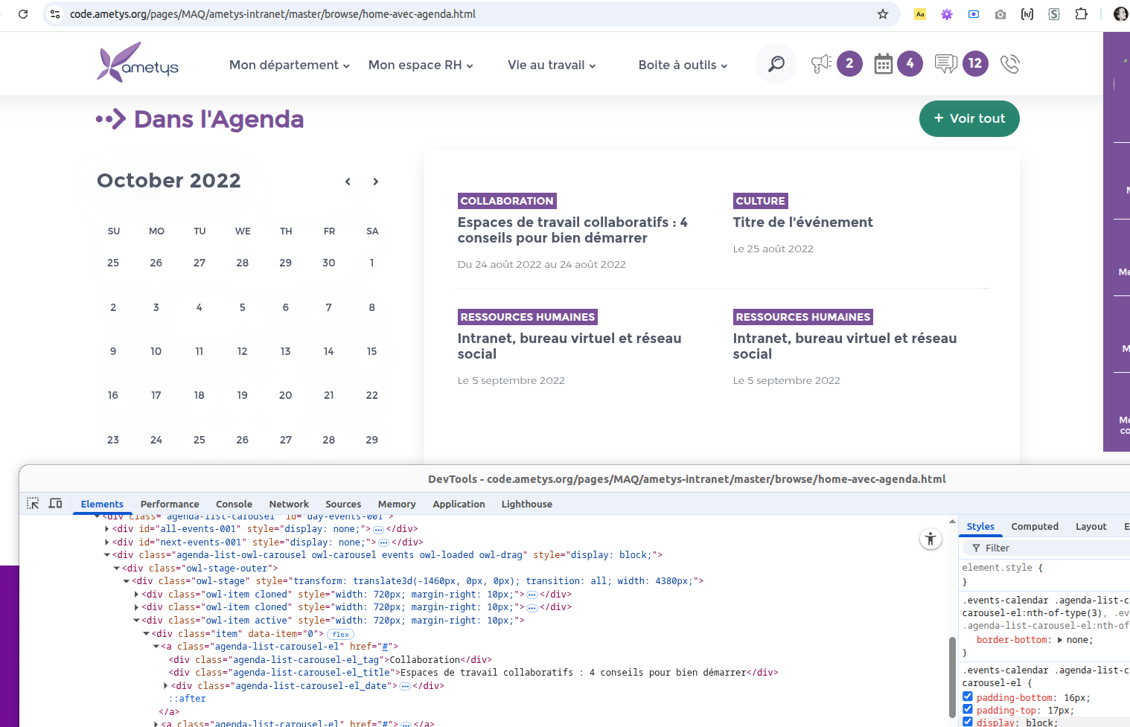Expand the all-events-001 div node
This screenshot has height=727, width=1130.
coord(106,529)
